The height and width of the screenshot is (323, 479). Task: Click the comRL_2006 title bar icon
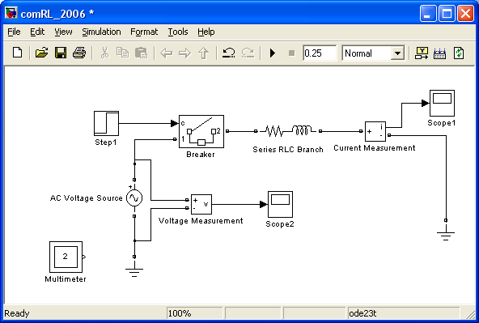(11, 14)
